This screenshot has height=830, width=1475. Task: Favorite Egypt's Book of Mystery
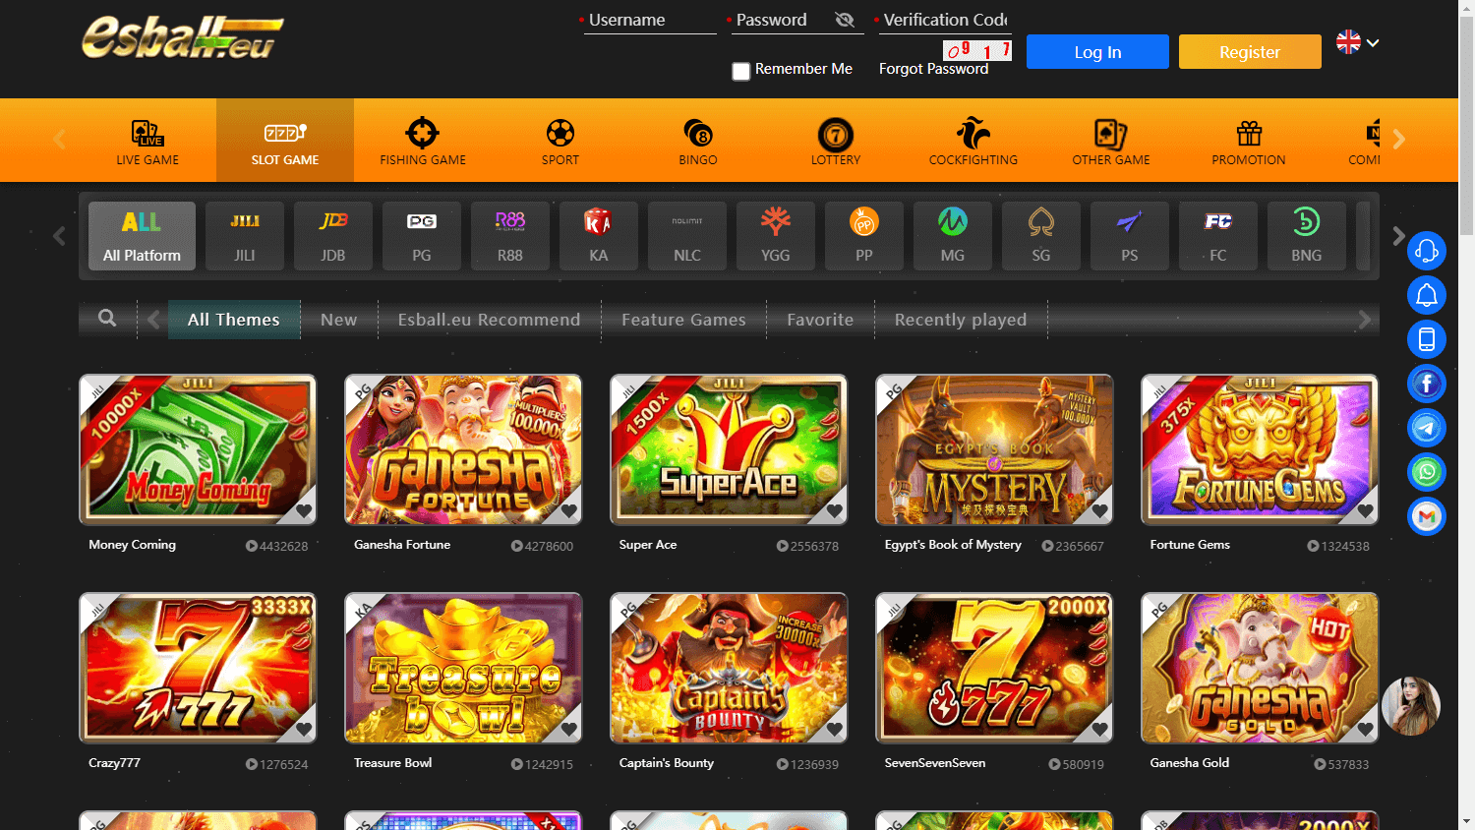1100,510
